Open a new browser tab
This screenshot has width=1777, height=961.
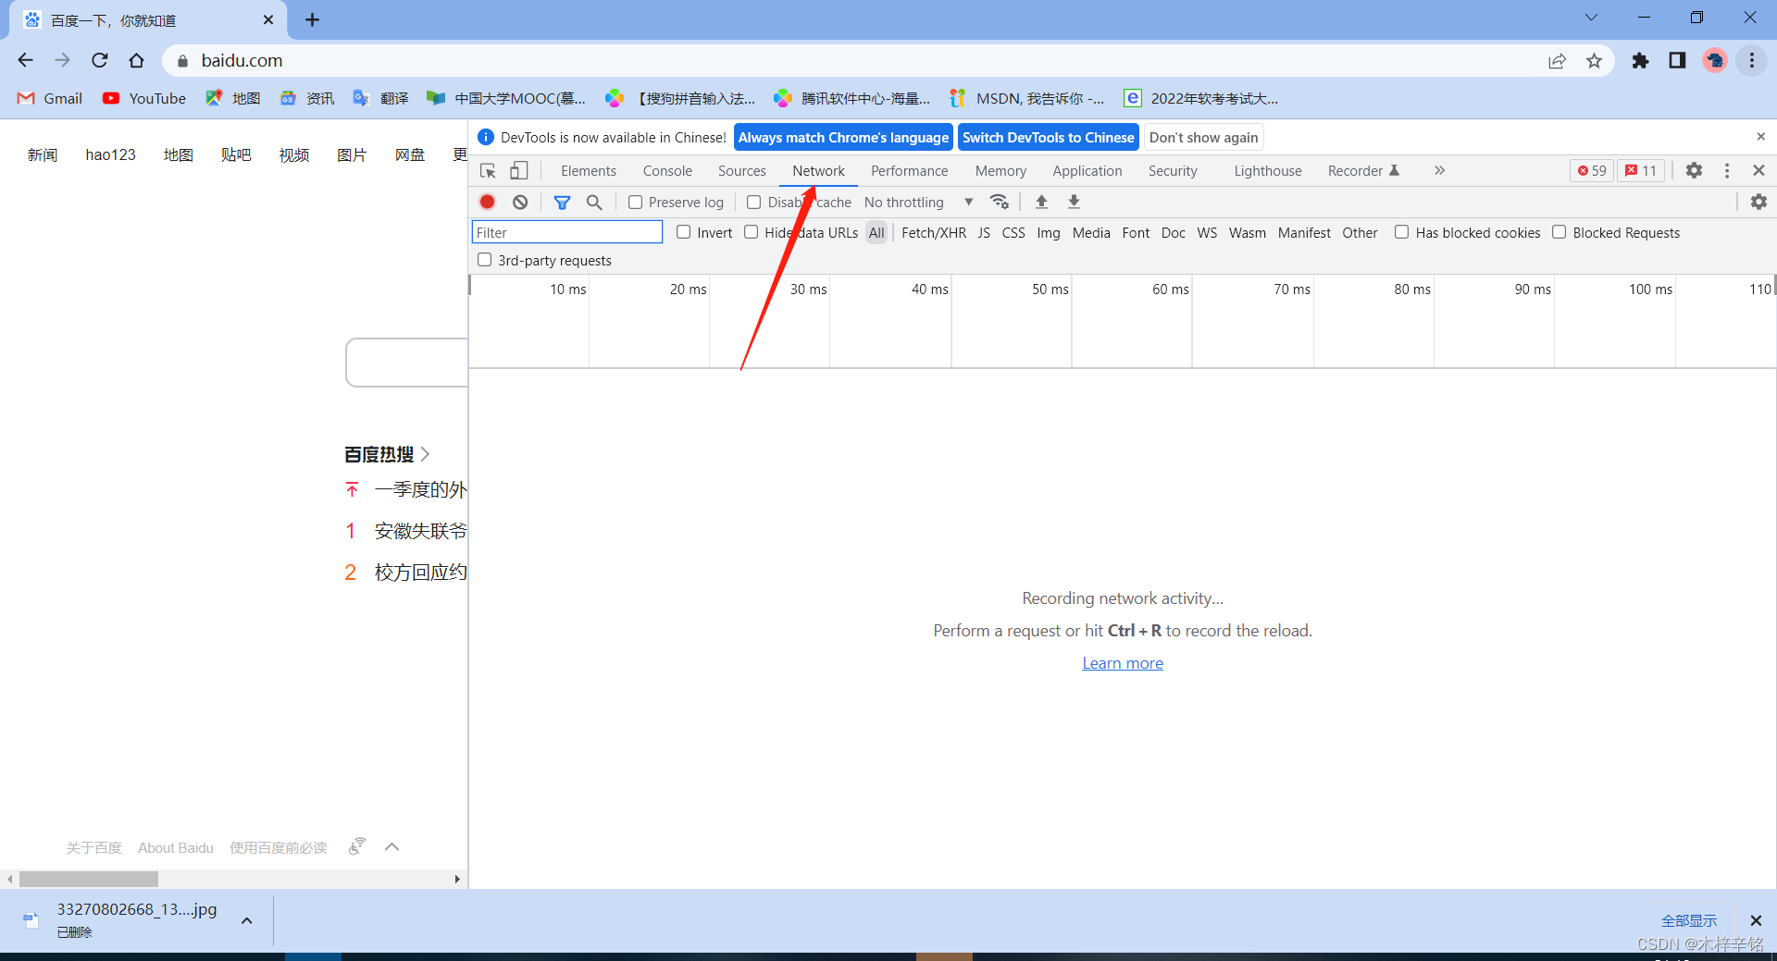(313, 19)
